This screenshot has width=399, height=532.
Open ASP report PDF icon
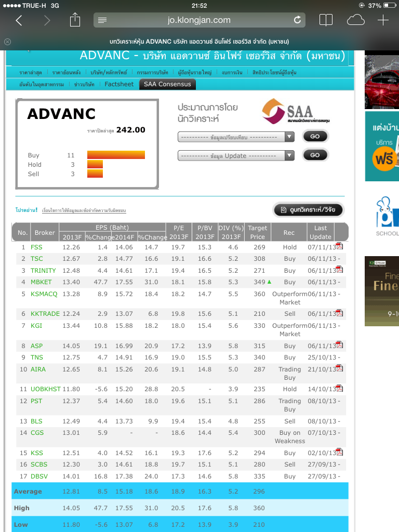tap(339, 345)
